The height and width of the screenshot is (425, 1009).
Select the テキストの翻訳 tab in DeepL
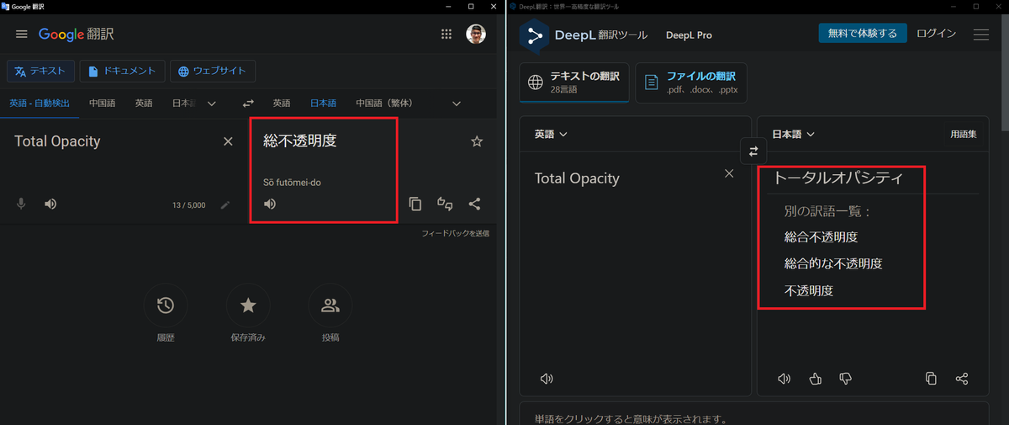(x=574, y=82)
